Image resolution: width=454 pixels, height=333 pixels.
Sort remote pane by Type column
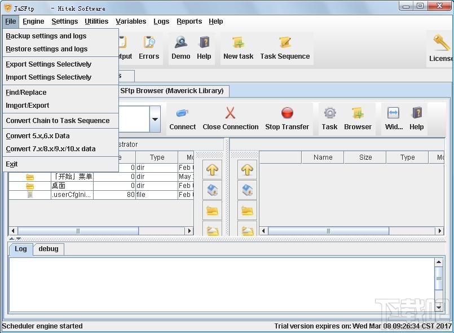coord(407,157)
